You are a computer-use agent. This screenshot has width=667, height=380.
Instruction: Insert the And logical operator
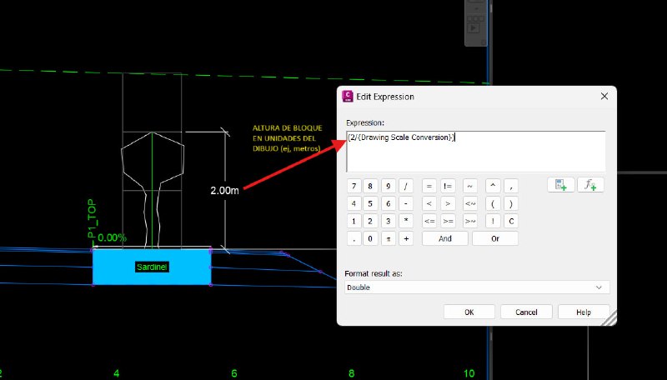coord(445,238)
